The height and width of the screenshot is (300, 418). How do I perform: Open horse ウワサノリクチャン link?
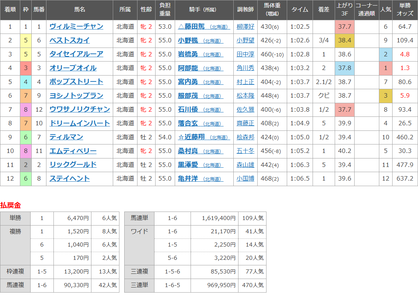80,109
